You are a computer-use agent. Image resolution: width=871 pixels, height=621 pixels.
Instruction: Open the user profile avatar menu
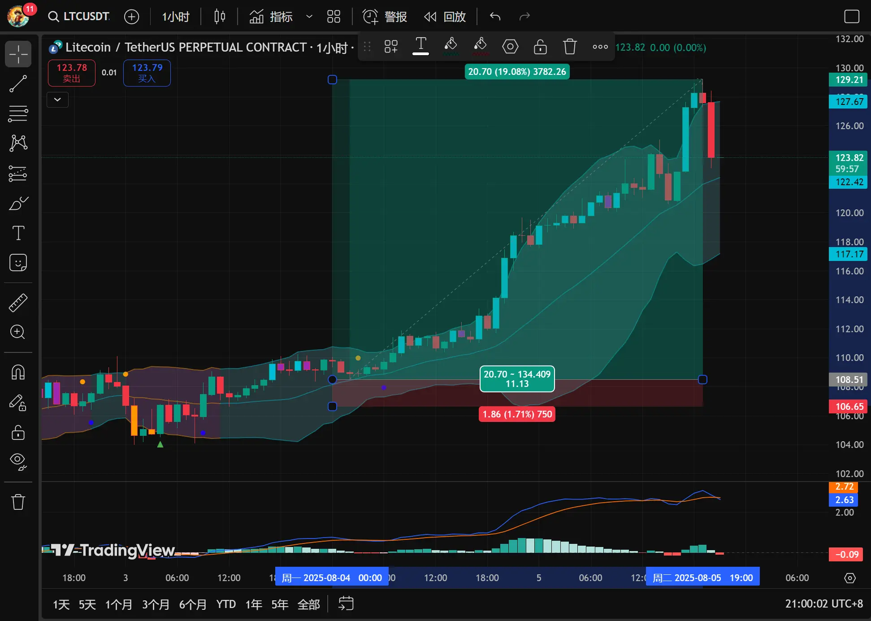click(18, 16)
